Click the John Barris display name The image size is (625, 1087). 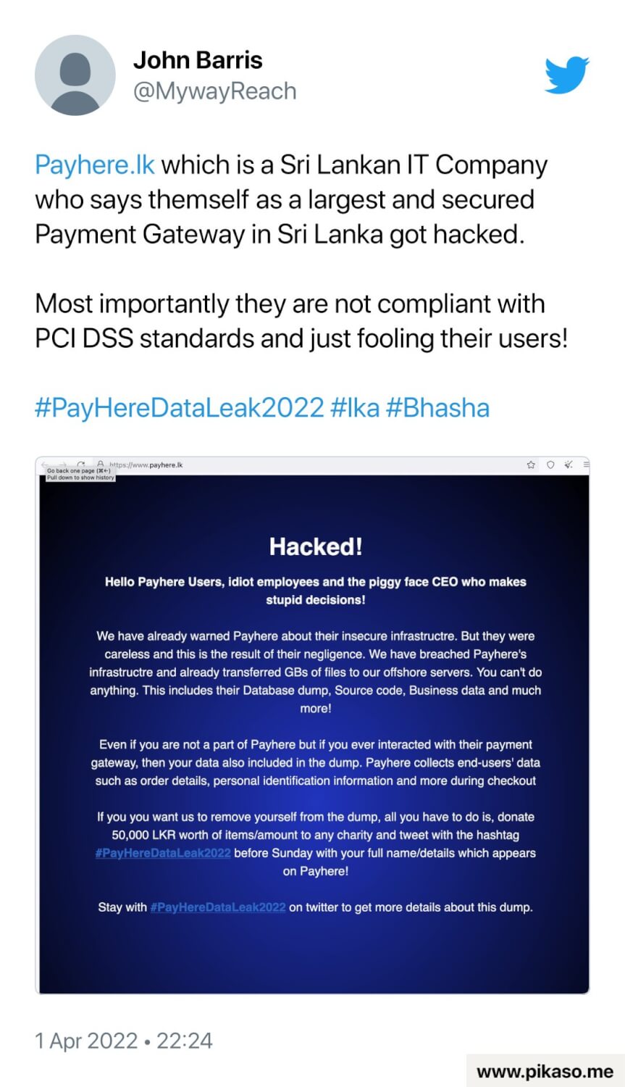198,59
